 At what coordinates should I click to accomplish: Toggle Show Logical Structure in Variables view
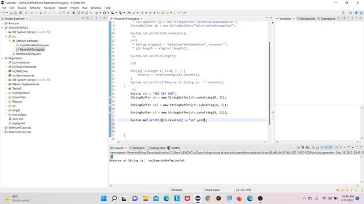pyautogui.click(x=344, y=19)
